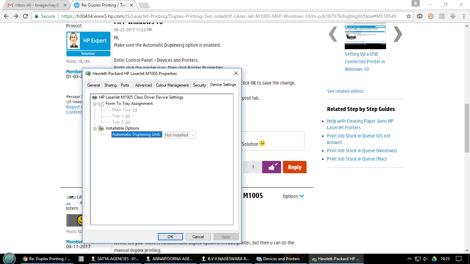Viewport: 470px width, 264px height.
Task: Switch to the Sharing tab
Action: [x=110, y=85]
